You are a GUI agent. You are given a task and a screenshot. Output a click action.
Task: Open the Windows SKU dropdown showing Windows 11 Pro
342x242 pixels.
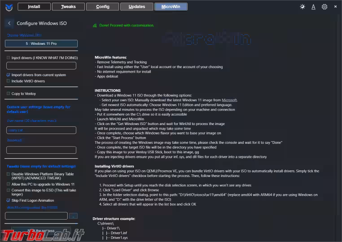click(41, 43)
